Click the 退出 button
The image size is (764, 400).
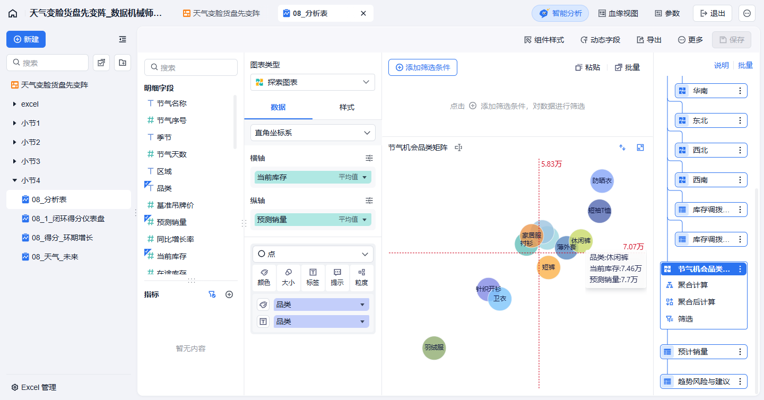coord(713,13)
